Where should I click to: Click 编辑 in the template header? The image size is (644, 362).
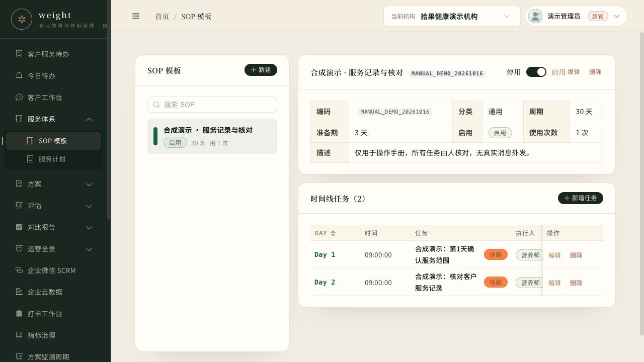tap(574, 72)
